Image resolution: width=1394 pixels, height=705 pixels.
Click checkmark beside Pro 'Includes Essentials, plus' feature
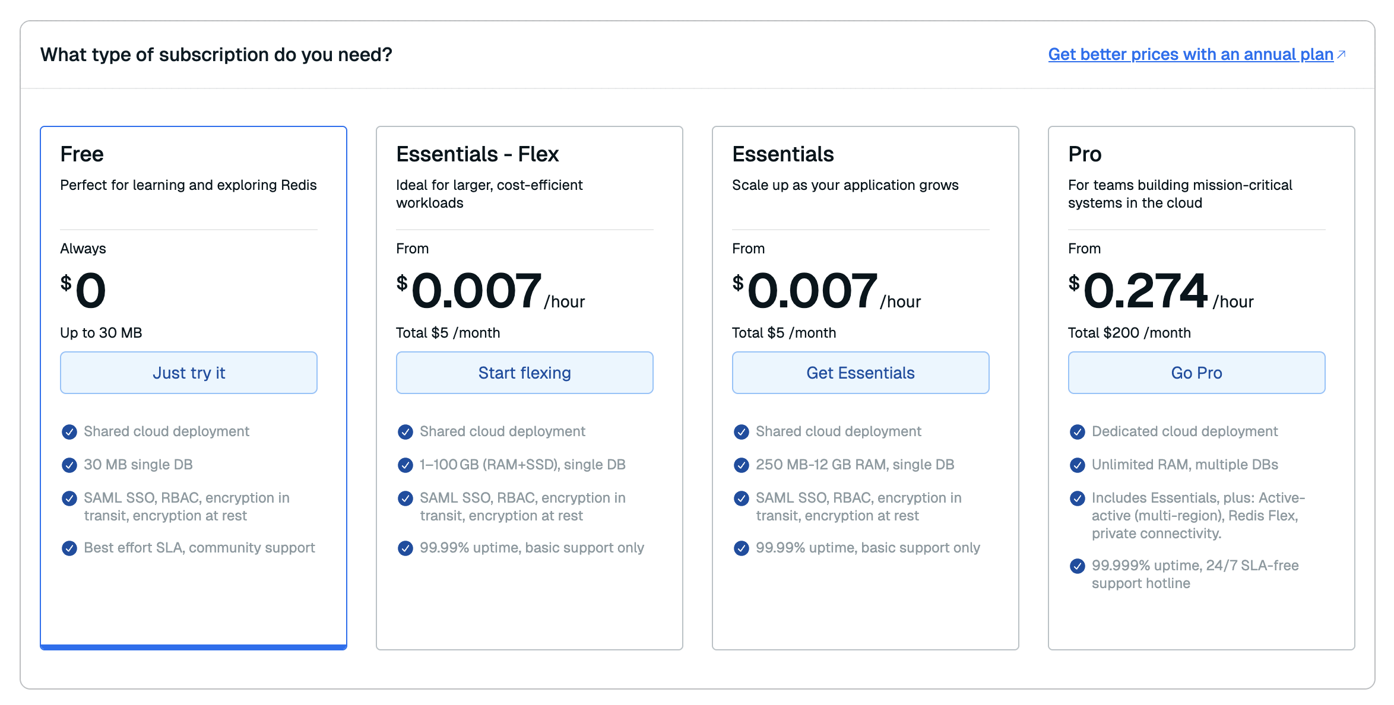click(x=1078, y=498)
